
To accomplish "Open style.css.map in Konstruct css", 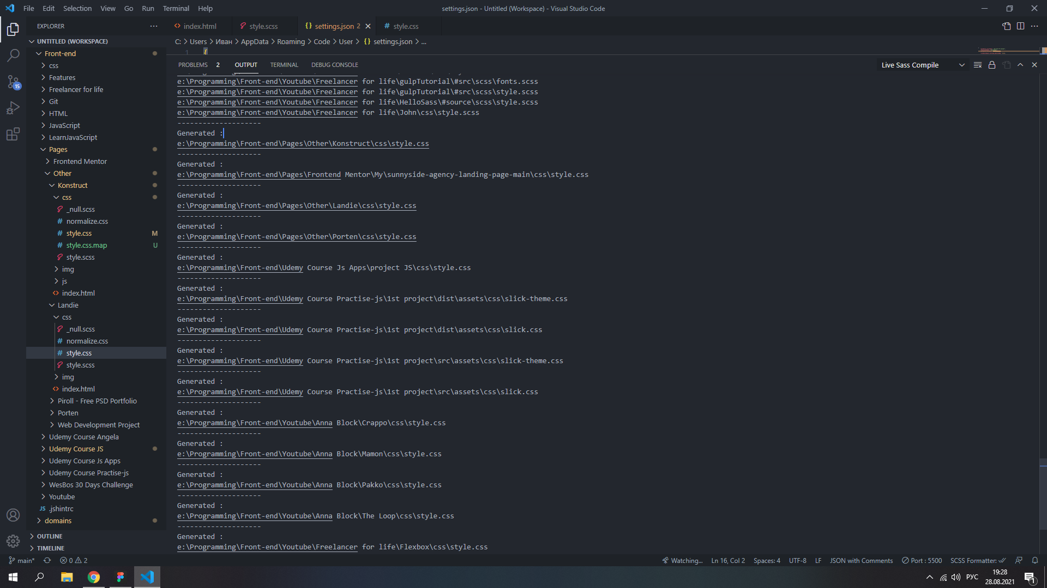I will point(96,245).
